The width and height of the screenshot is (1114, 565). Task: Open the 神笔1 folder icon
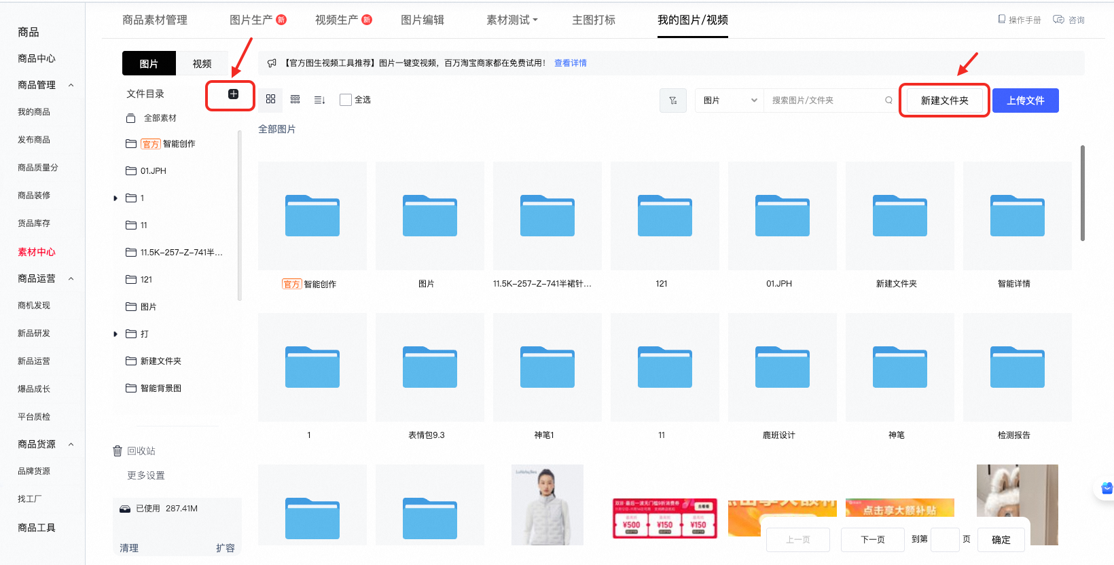coord(547,367)
